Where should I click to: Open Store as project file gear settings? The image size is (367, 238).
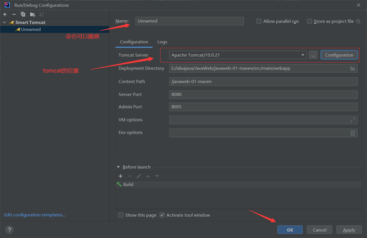[x=358, y=21]
